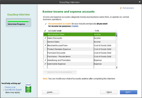This screenshot has width=142, height=98.
Task: Click the ACCOUNT NAME column header
Action: (x=55, y=31)
